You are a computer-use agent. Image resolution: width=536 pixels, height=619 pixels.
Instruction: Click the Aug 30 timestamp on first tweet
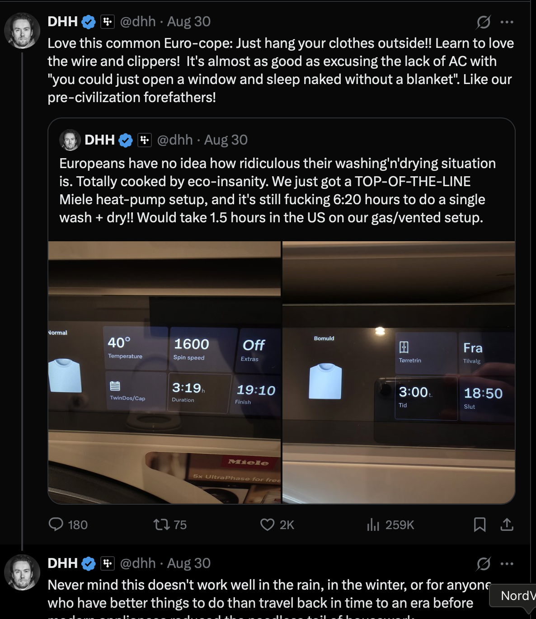[189, 22]
